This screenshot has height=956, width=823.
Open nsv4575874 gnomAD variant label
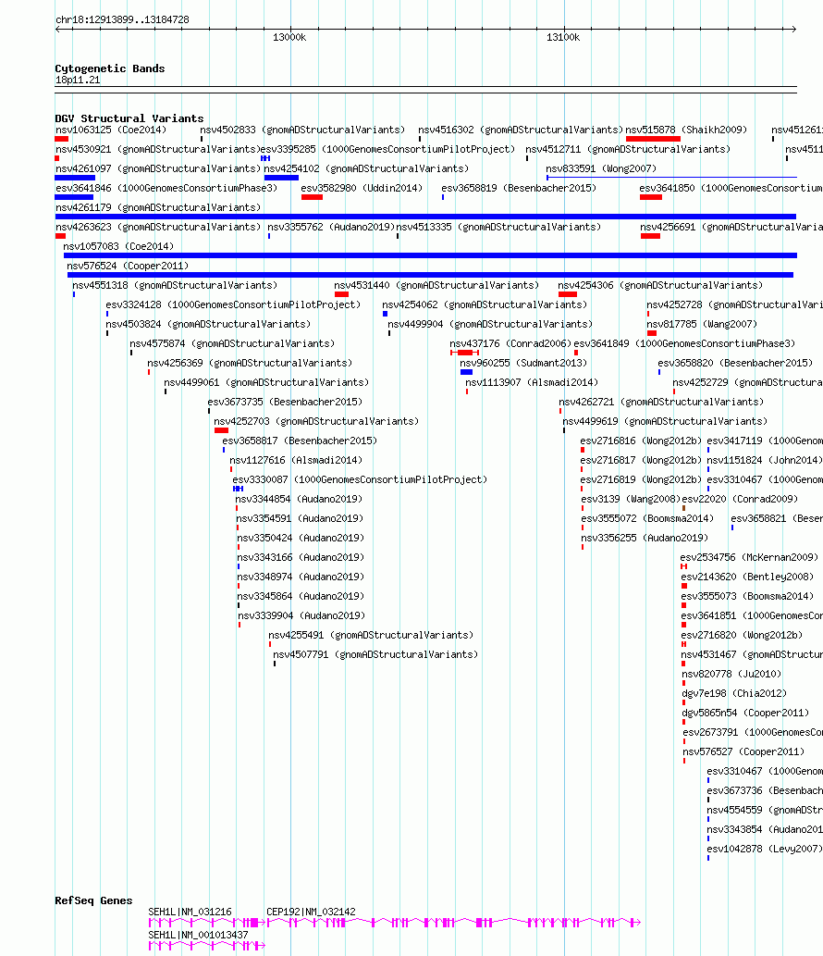click(232, 344)
